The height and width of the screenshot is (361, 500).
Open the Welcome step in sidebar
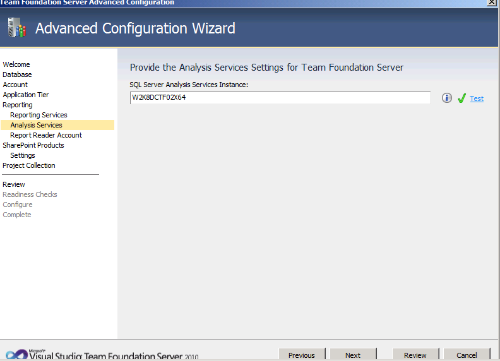click(x=16, y=64)
